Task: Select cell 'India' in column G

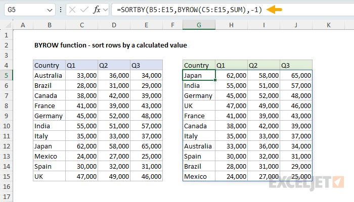Action: pyautogui.click(x=199, y=86)
